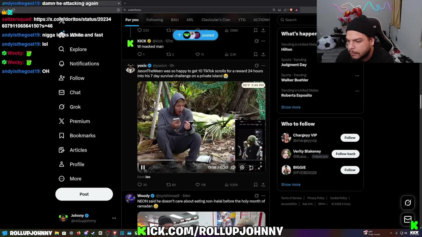This screenshot has width=422, height=237.
Task: Switch to the ARL tab
Action: 190,20
